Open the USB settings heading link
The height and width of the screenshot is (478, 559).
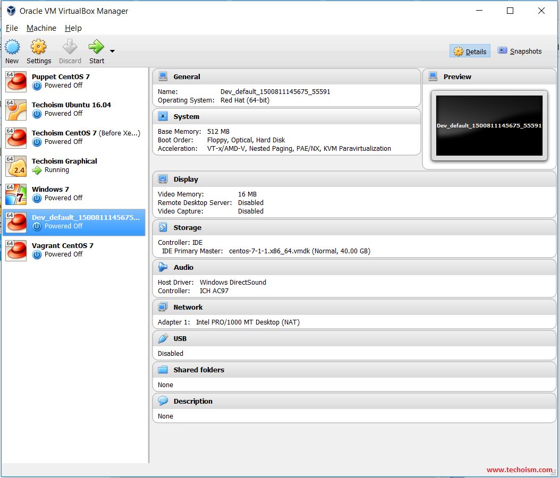coord(180,339)
